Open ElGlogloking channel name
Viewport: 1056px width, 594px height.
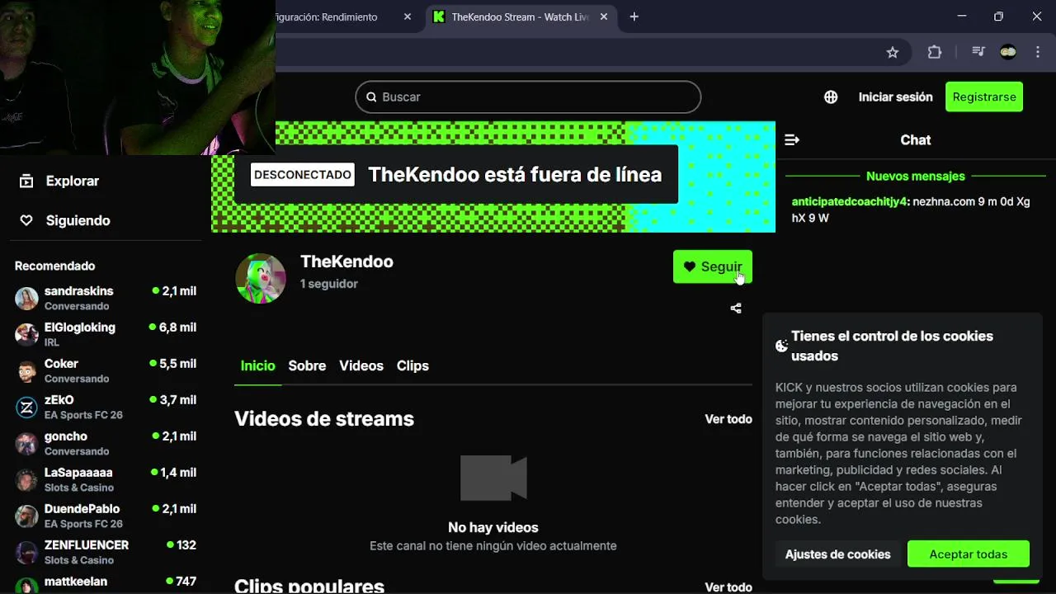80,328
